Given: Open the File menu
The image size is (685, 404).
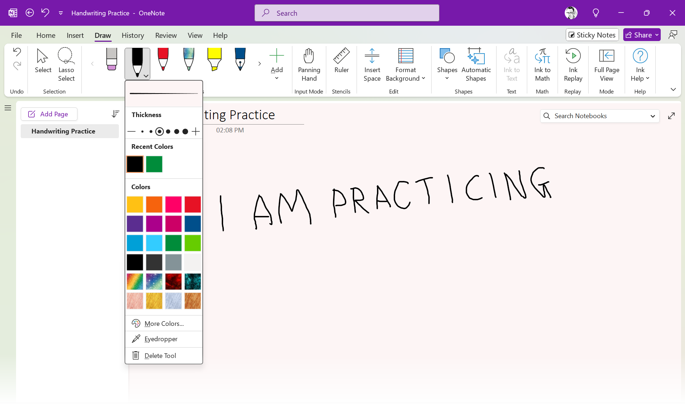Looking at the screenshot, I should (x=16, y=35).
